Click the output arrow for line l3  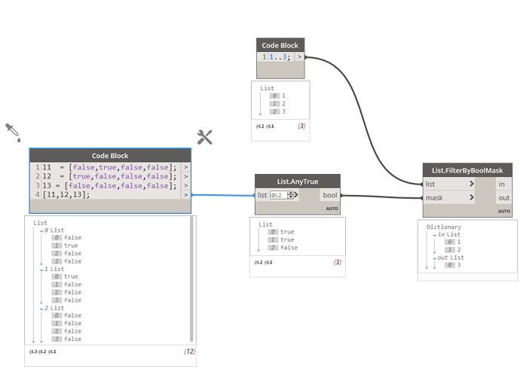(x=185, y=185)
